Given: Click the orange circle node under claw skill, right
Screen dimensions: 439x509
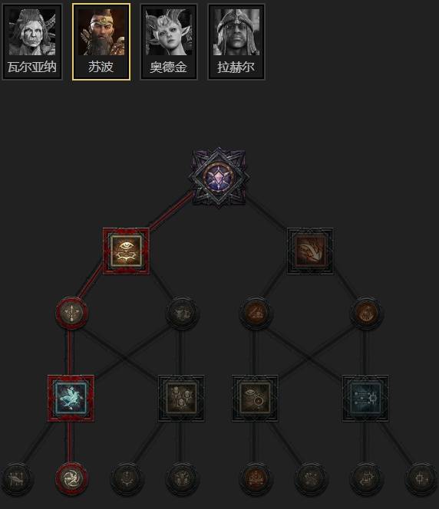Looking at the screenshot, I should (366, 313).
